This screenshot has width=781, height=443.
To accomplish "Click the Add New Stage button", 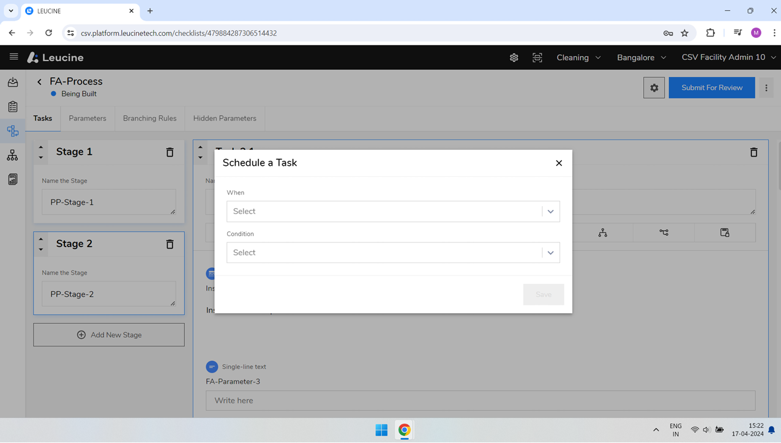I will pos(108,335).
